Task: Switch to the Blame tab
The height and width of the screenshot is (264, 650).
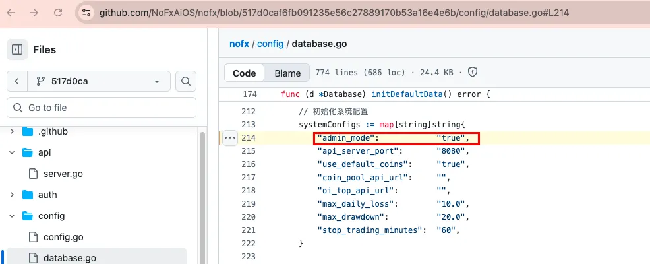Action: 287,73
